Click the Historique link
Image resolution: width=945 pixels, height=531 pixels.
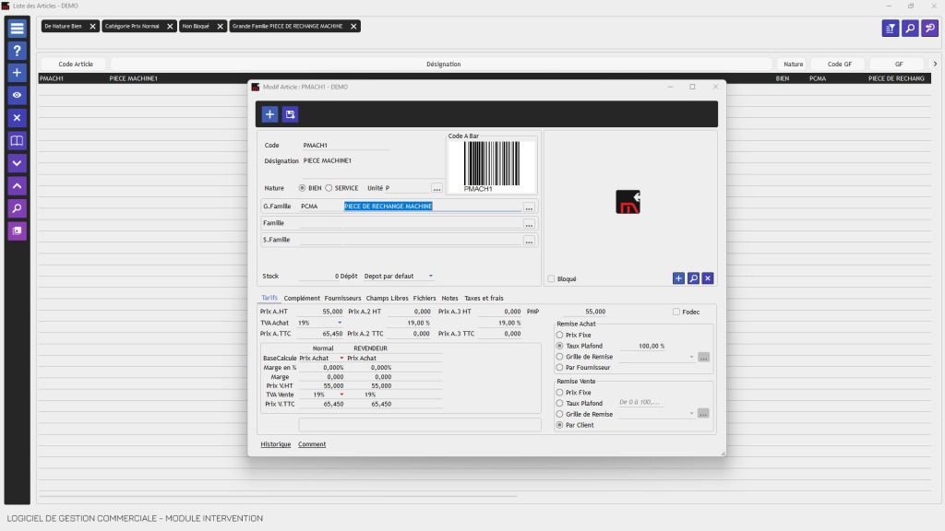pyautogui.click(x=275, y=444)
